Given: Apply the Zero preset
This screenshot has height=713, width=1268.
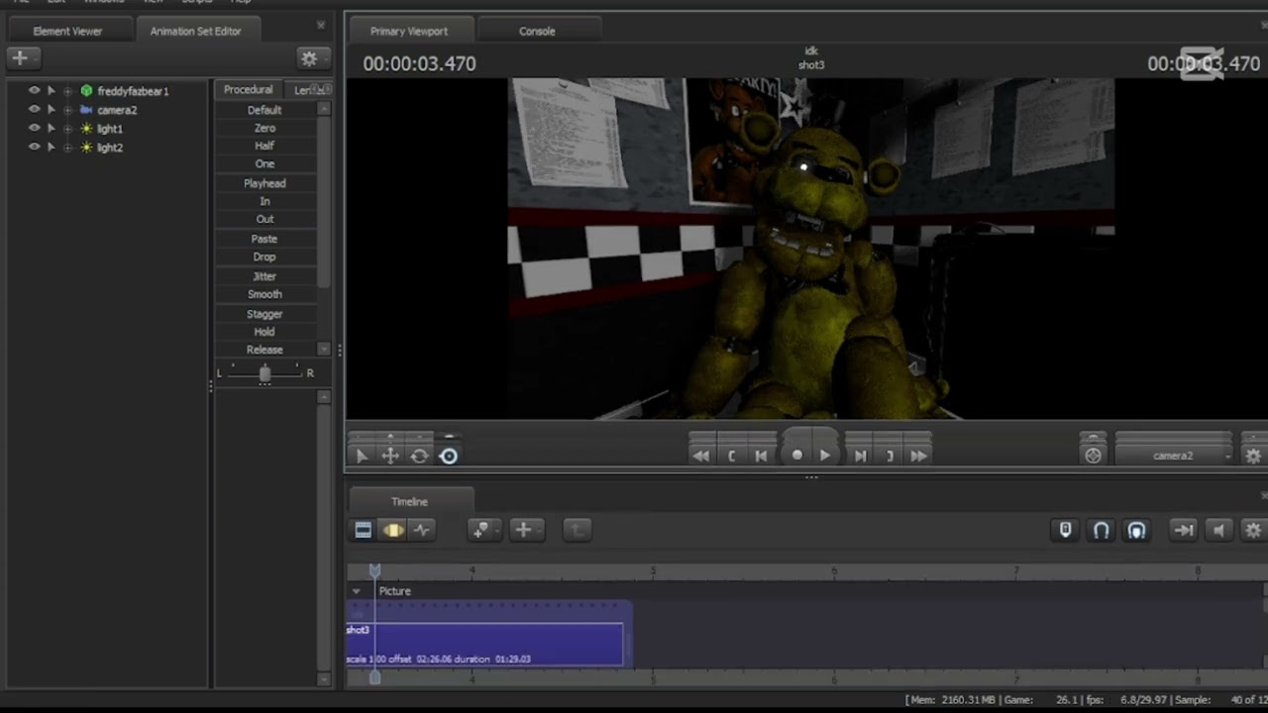Looking at the screenshot, I should click(x=264, y=128).
